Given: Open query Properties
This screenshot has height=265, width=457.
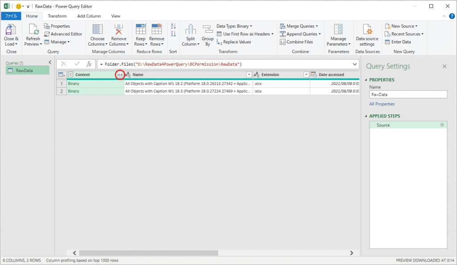Looking at the screenshot, I should click(57, 26).
